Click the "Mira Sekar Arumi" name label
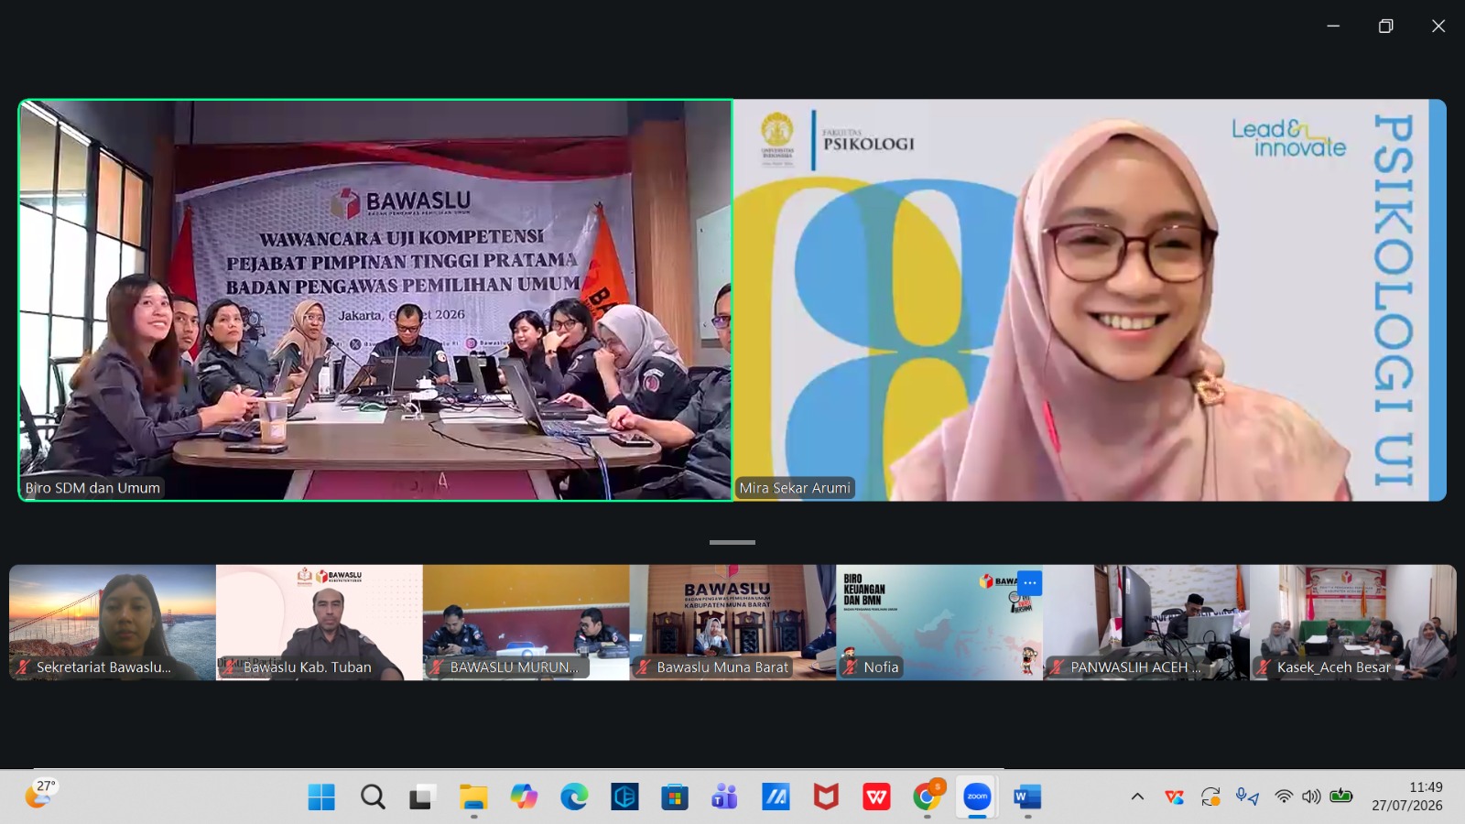 [795, 488]
